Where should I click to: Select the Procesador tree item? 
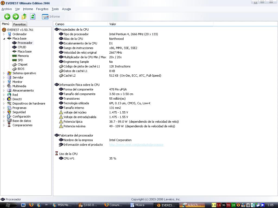tap(25, 43)
